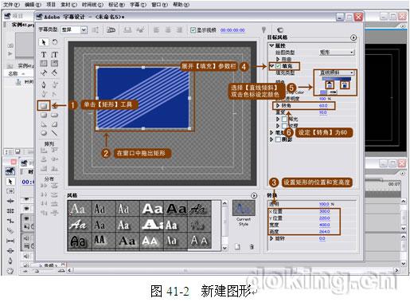Select the Vertical Path Type tool
The width and height of the screenshot is (410, 302).
[x=54, y=73]
